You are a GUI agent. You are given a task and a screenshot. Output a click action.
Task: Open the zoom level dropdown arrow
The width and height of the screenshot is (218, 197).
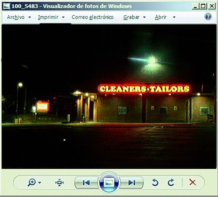40,183
